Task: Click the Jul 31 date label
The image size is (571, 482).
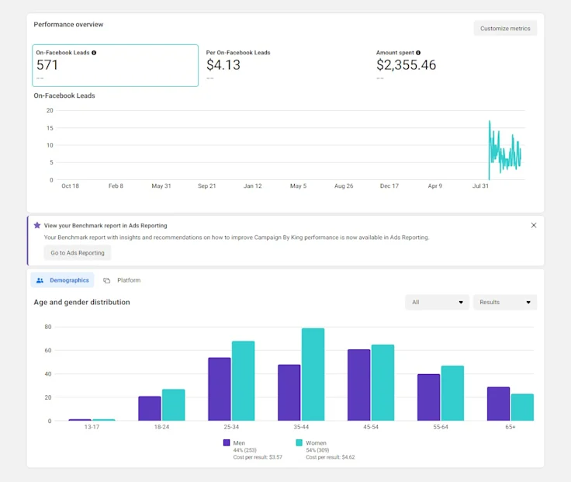Action: pyautogui.click(x=480, y=186)
